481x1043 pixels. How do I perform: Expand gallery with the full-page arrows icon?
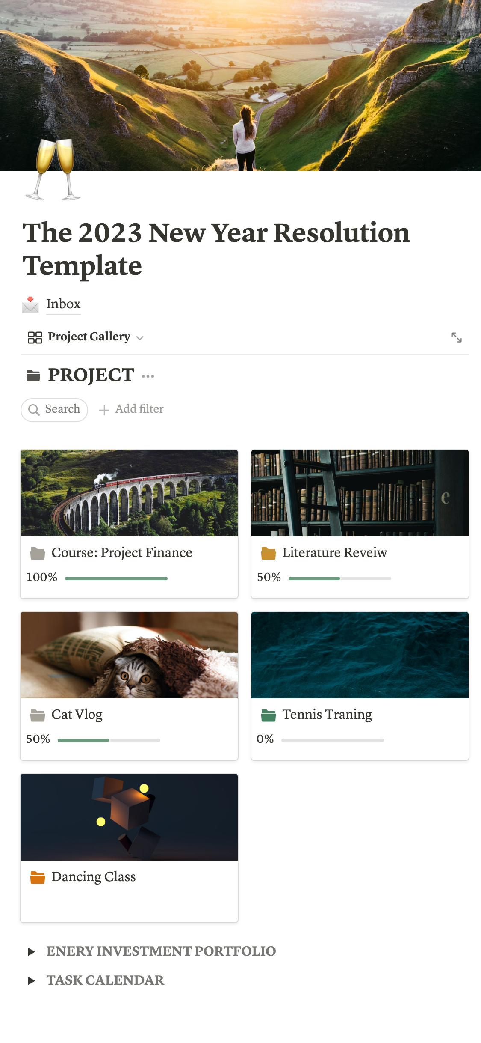click(456, 337)
